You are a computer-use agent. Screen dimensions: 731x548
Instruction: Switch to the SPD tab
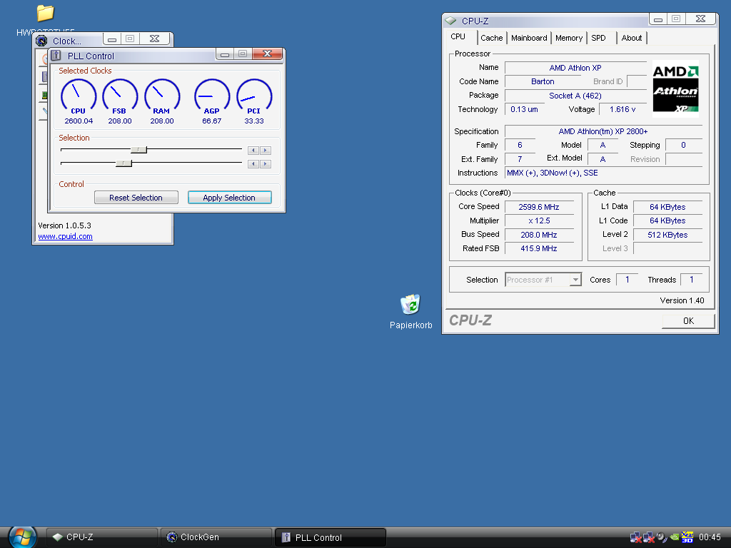[x=599, y=38]
